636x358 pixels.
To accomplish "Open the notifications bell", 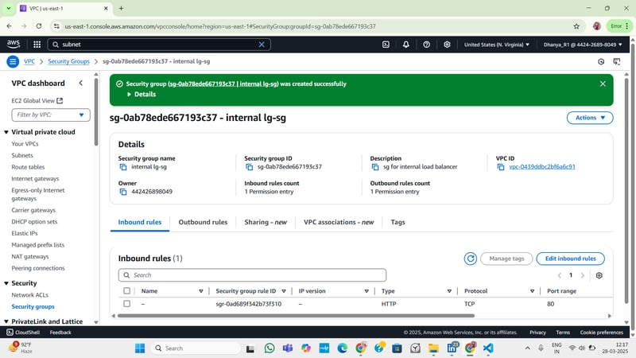I will (406, 45).
